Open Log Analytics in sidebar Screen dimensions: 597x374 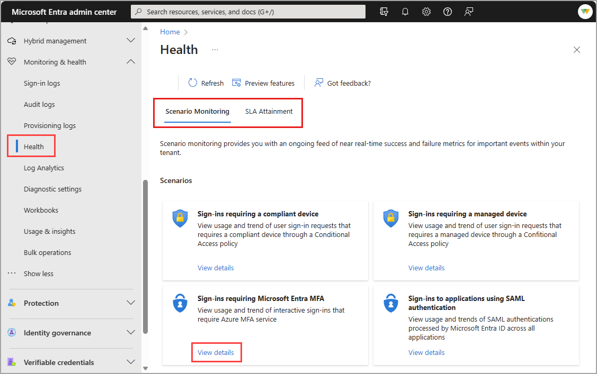(x=44, y=168)
